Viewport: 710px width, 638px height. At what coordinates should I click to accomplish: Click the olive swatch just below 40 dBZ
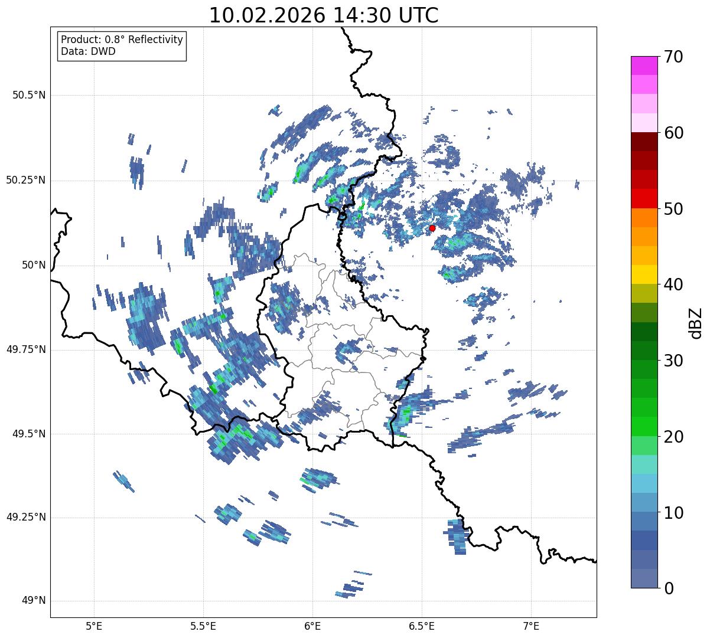(644, 293)
